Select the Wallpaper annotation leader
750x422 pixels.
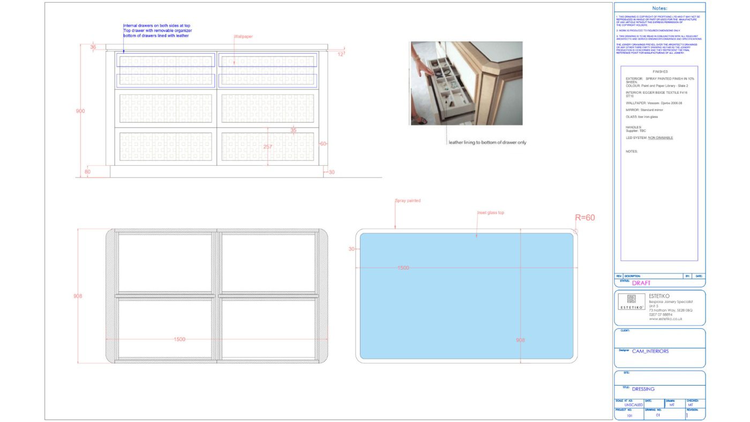pos(243,35)
